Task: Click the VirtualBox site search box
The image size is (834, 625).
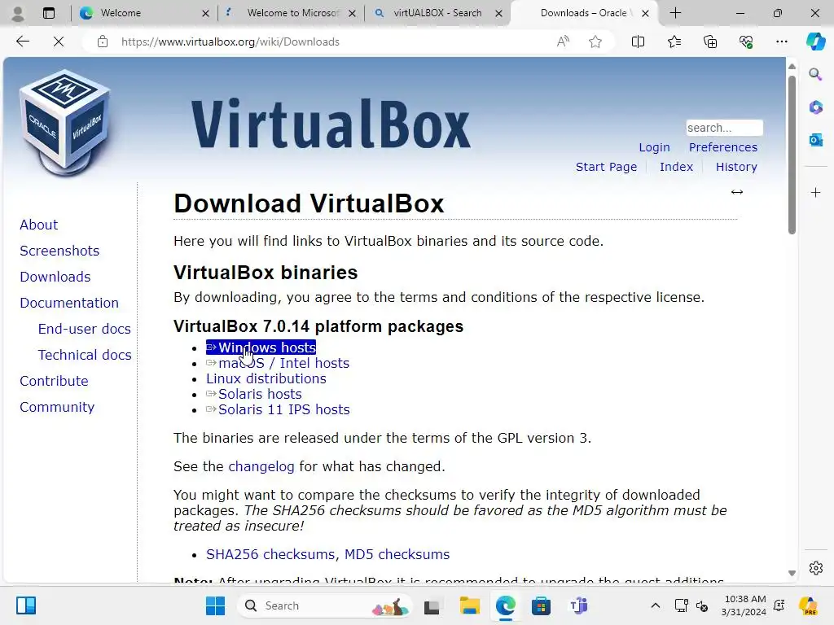Action: click(724, 128)
